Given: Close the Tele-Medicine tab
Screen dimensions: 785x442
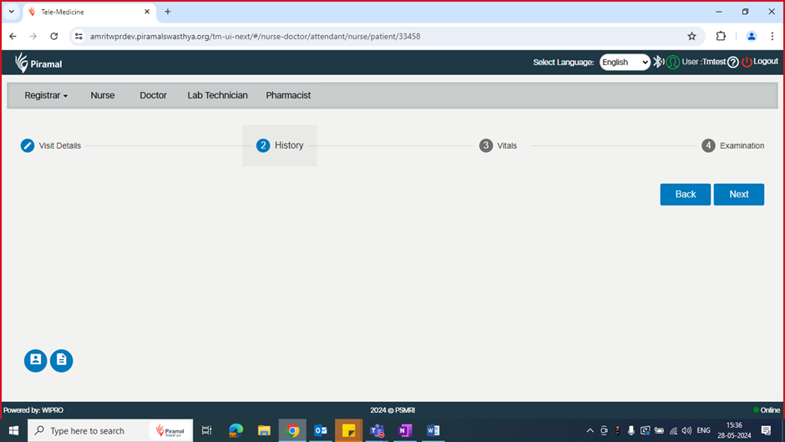Looking at the screenshot, I should (x=147, y=12).
